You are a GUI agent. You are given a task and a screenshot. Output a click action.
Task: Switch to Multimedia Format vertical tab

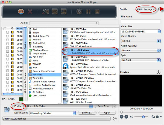point(25,82)
